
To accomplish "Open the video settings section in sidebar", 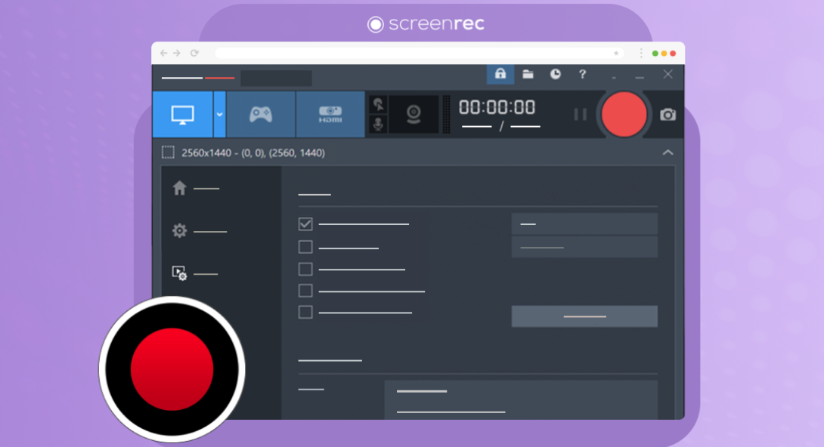I will (194, 273).
